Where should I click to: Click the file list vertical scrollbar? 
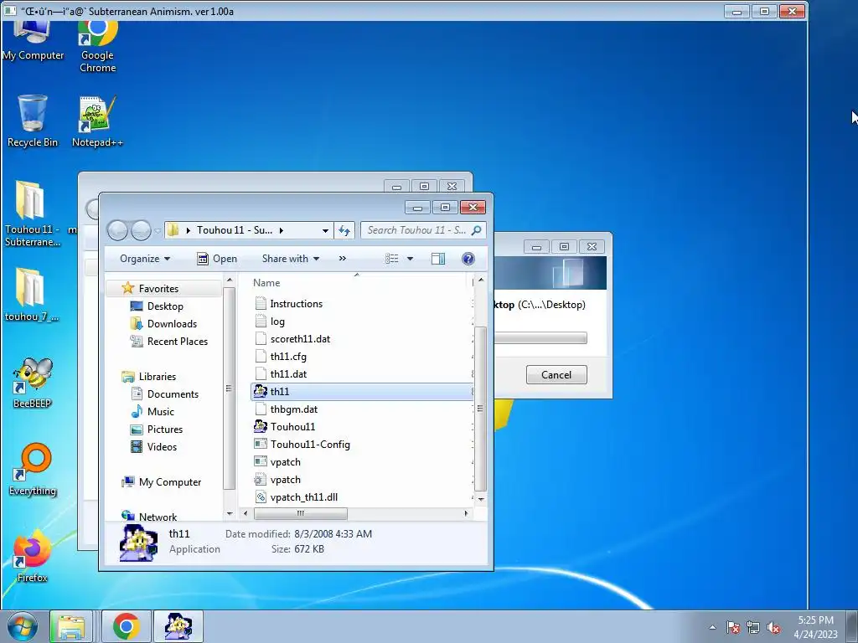coord(480,409)
